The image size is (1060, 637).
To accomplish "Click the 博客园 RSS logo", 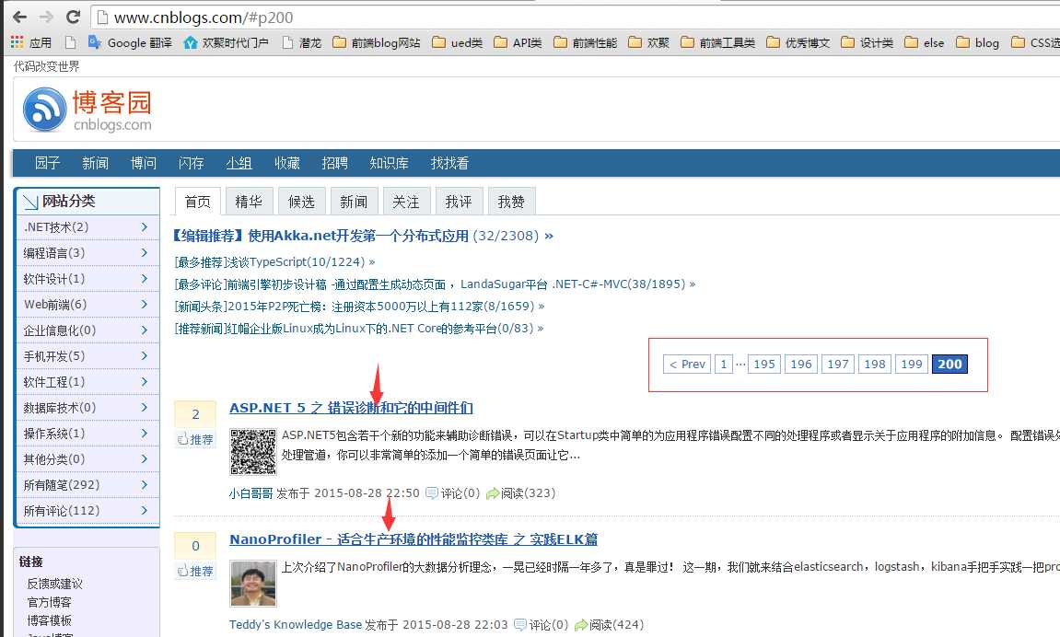I will click(x=44, y=109).
